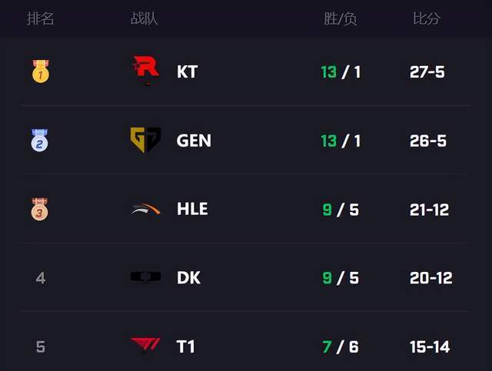Viewport: 492px width, 371px height.
Task: Click the silver second-place medal icon
Action: click(x=40, y=141)
